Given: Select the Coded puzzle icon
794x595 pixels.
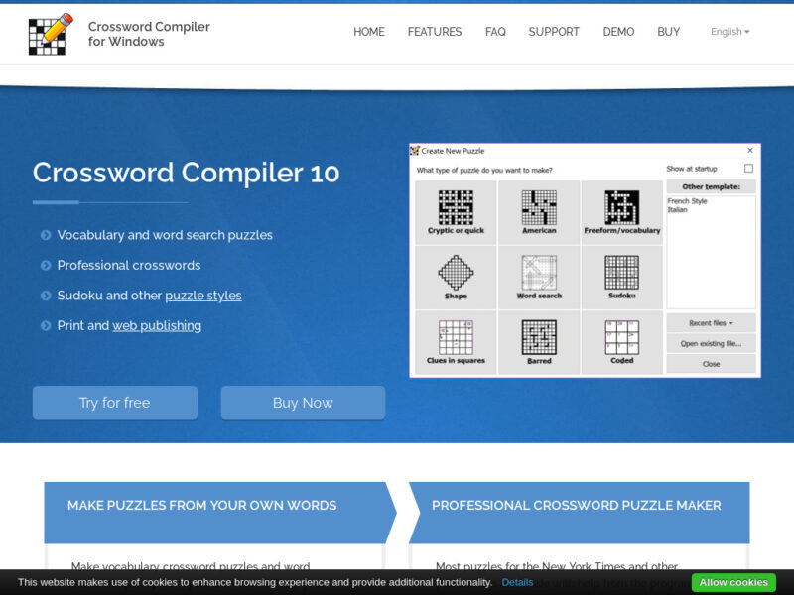Looking at the screenshot, I should pos(622,337).
